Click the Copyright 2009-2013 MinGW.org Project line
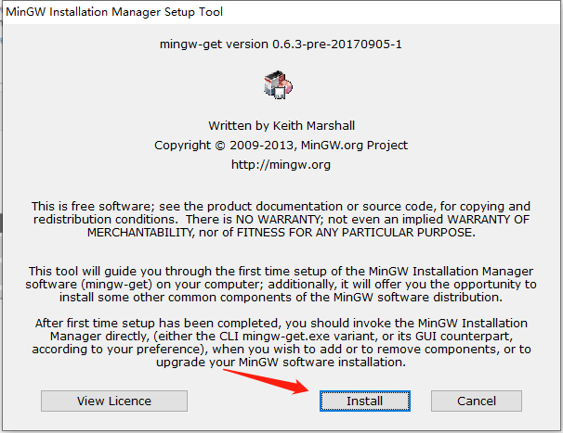 [281, 146]
